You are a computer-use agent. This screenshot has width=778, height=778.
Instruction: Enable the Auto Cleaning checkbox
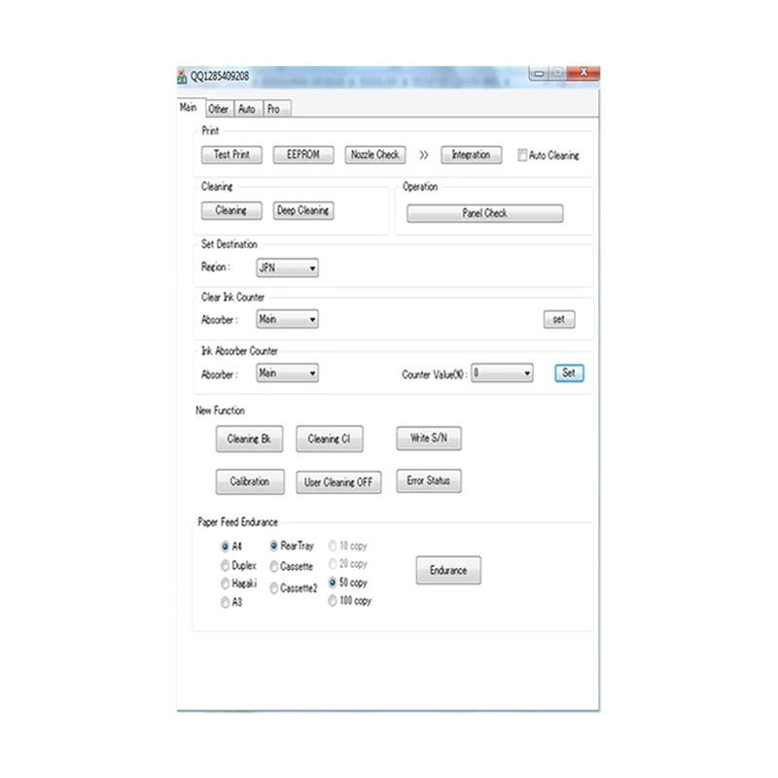coord(523,155)
